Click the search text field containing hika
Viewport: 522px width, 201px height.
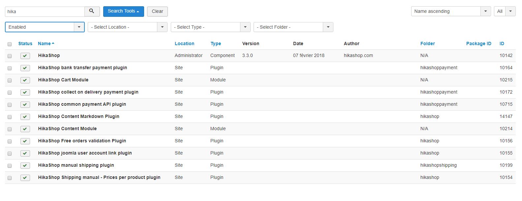tap(45, 12)
